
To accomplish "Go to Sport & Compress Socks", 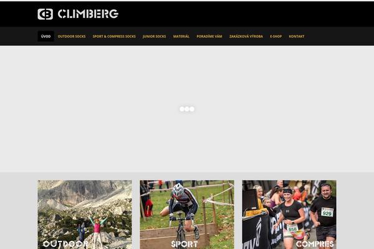I will point(114,36).
